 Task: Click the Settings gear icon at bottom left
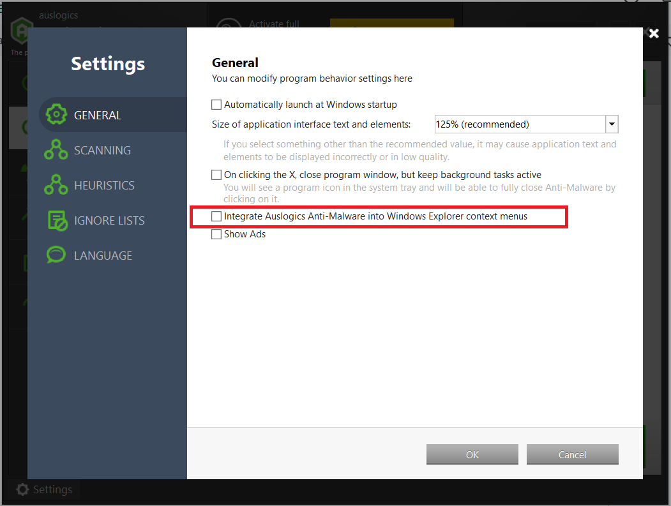[x=23, y=489]
